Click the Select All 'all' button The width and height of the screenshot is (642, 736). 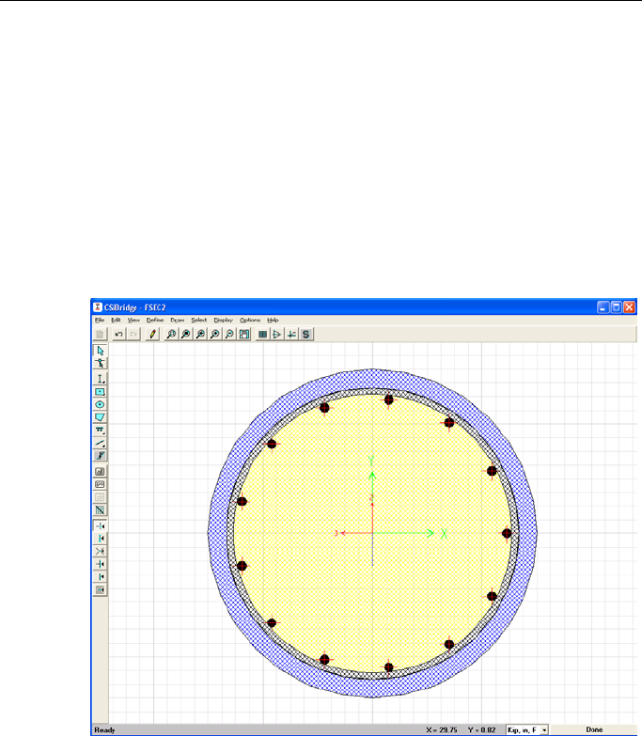click(100, 471)
